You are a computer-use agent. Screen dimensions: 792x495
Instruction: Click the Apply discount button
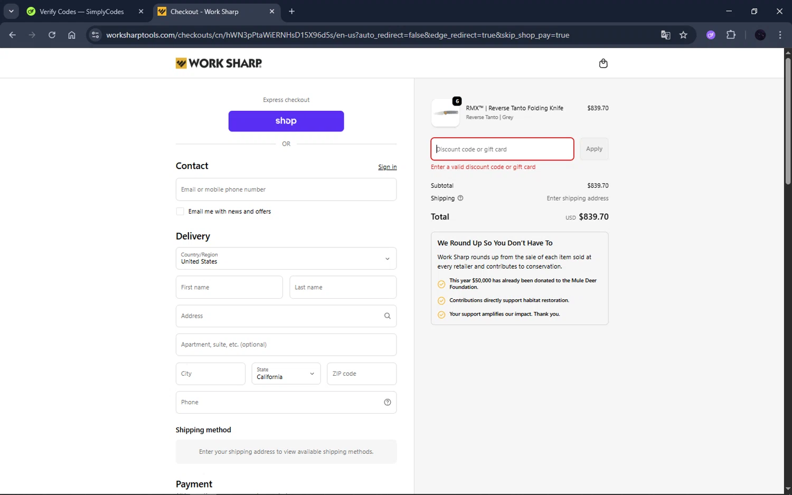pos(594,149)
